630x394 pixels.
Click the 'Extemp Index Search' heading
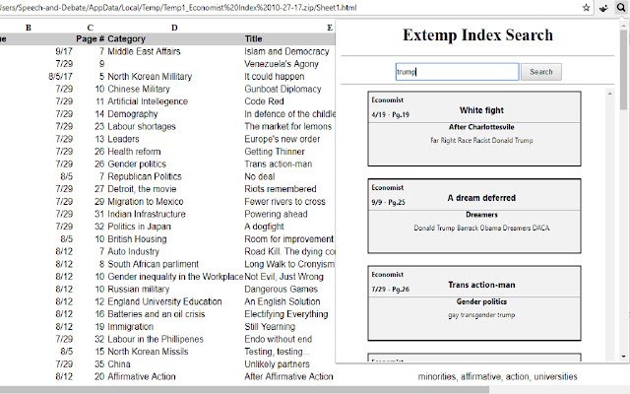(477, 35)
